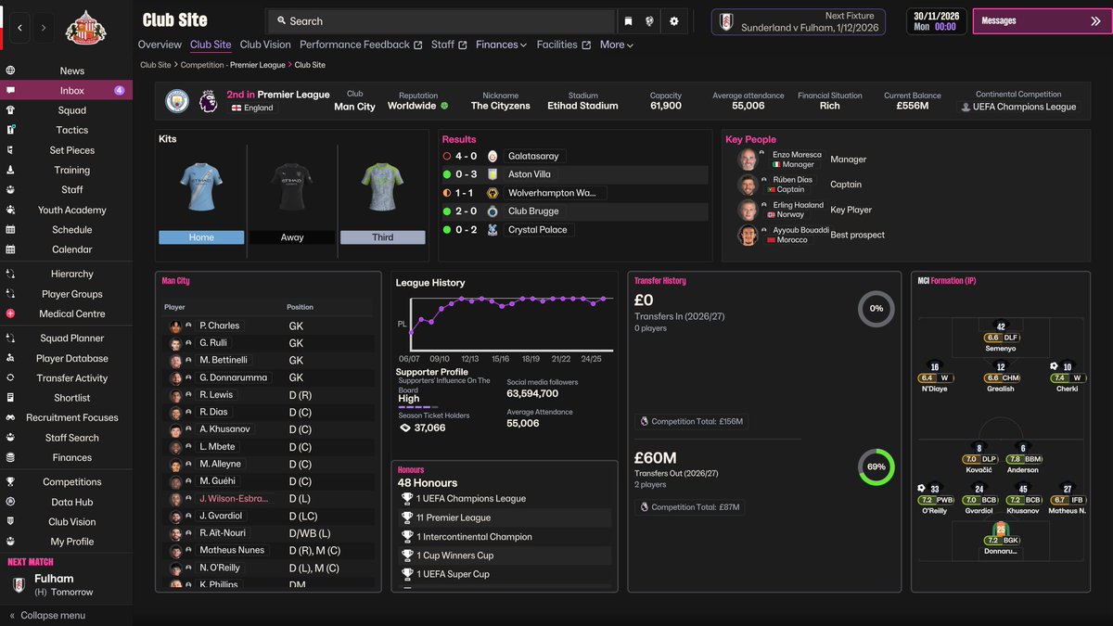1113x626 pixels.
Task: Select the blue Home kit label
Action: (x=201, y=237)
